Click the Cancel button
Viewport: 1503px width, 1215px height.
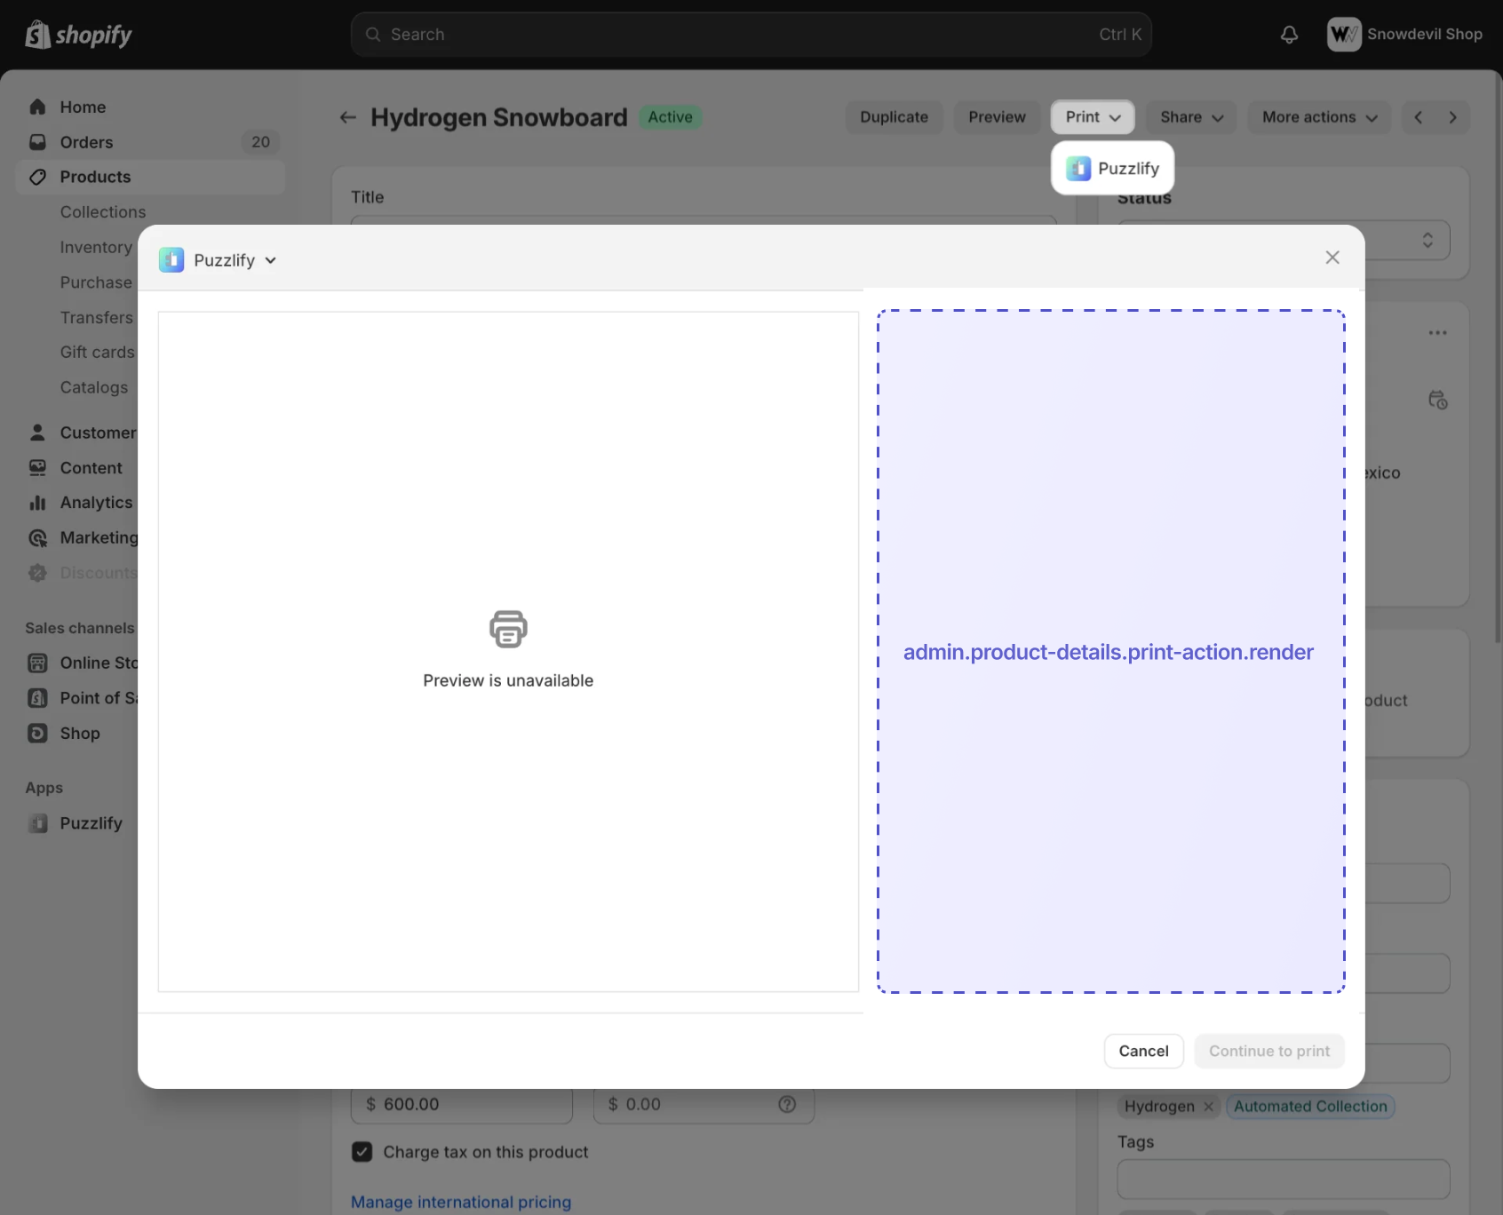coord(1143,1052)
